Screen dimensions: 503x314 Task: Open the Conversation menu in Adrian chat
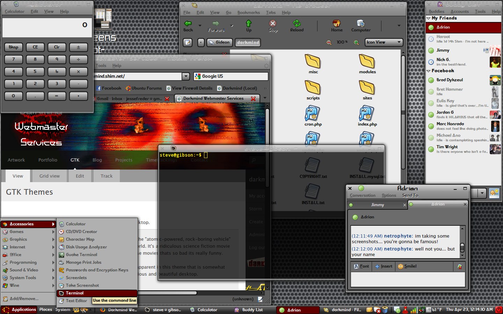click(363, 195)
